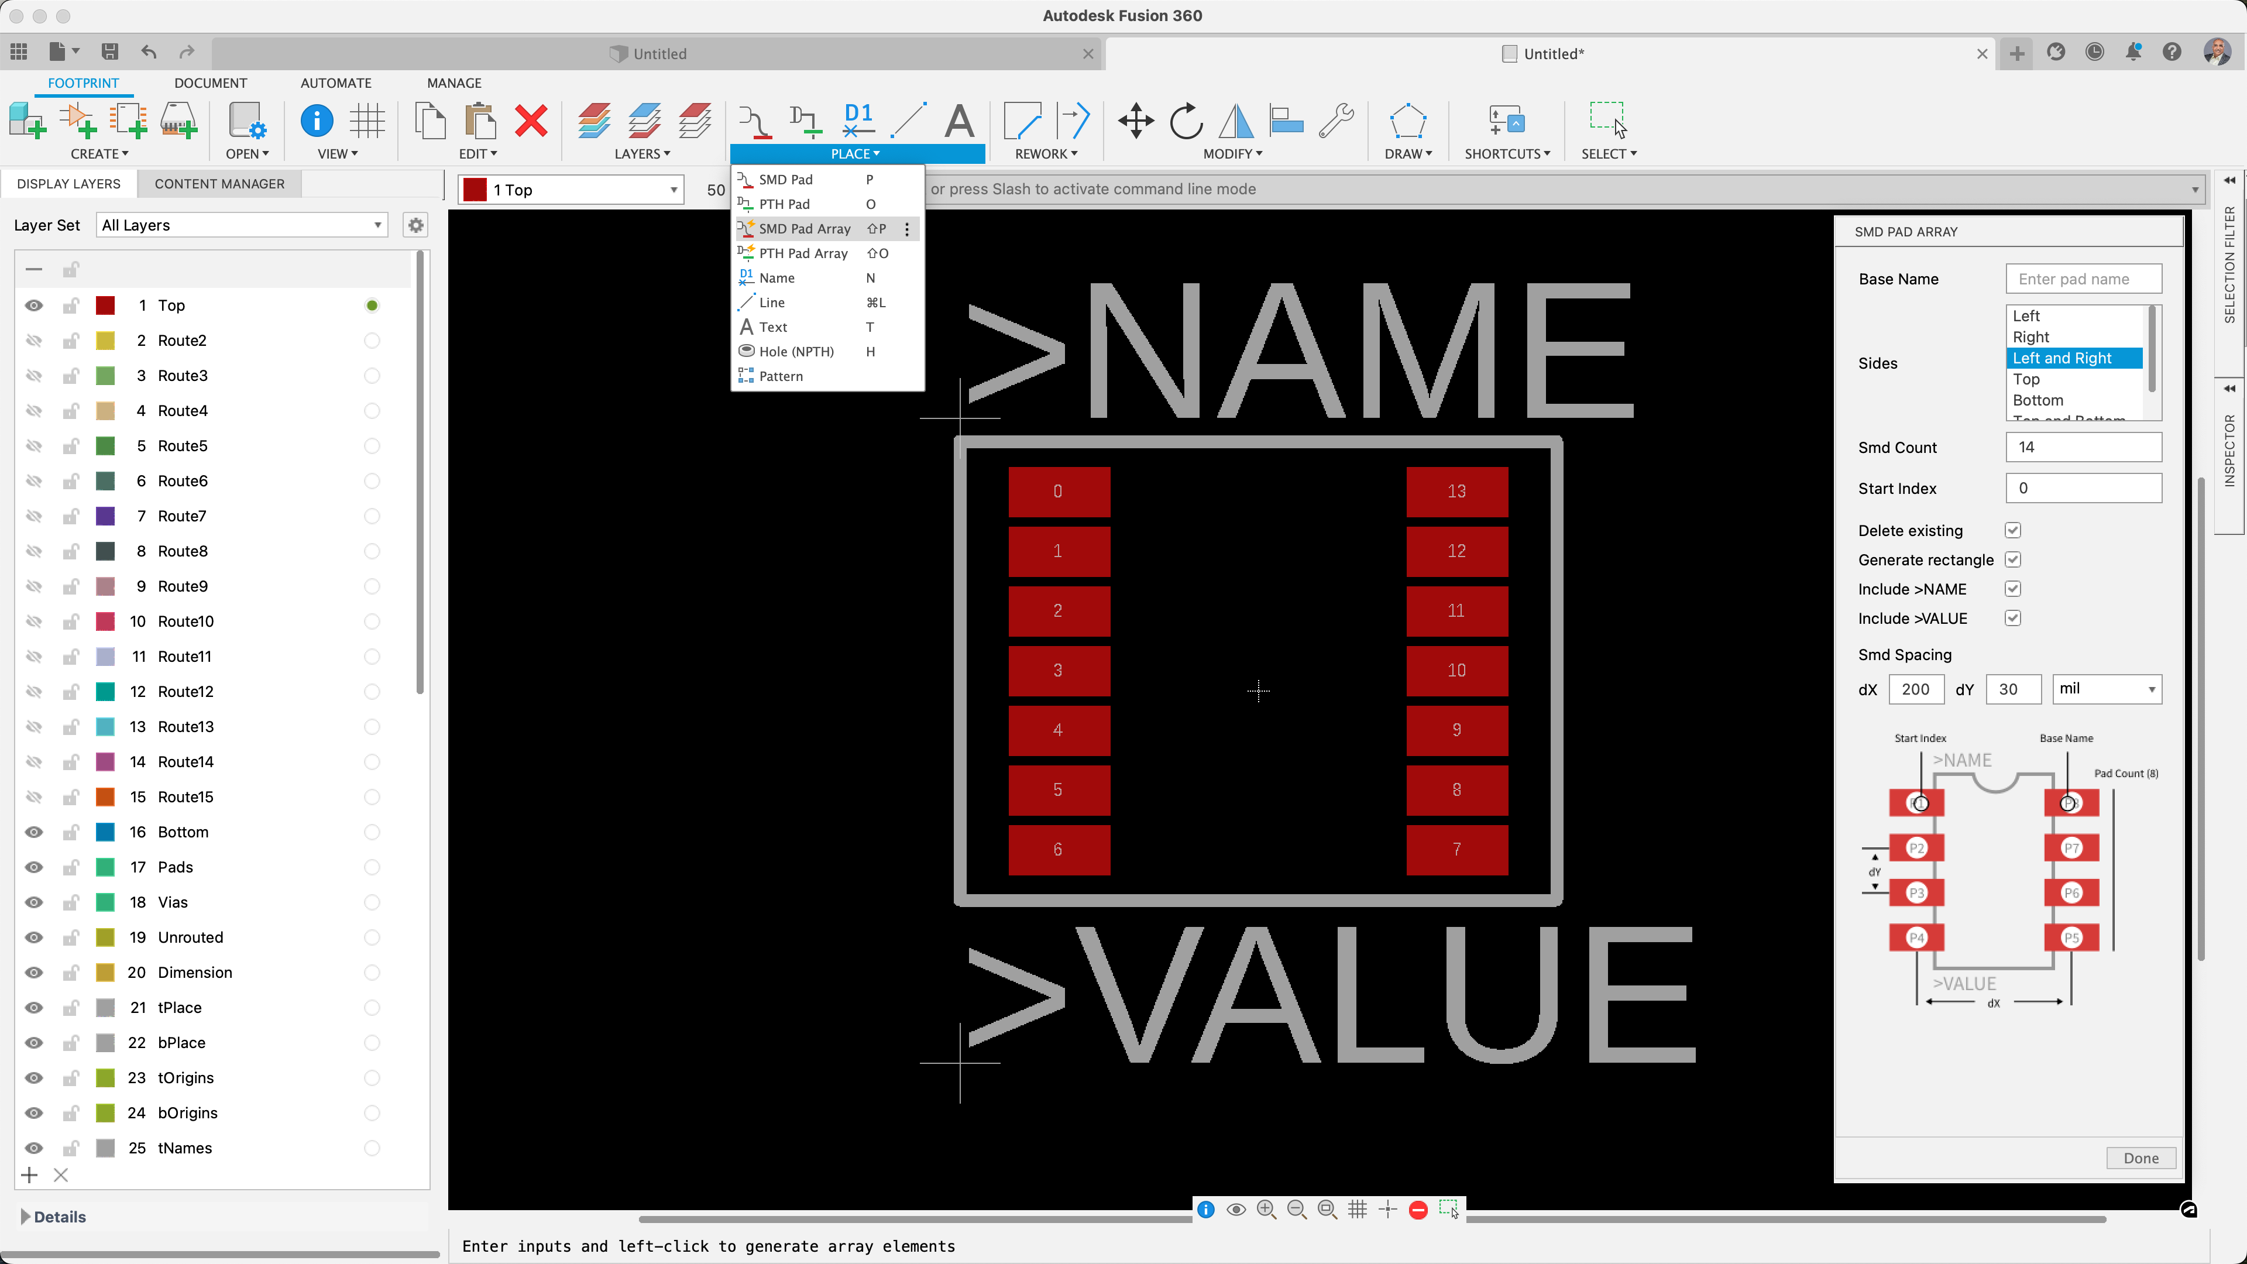Image resolution: width=2247 pixels, height=1264 pixels.
Task: Click the Save icon
Action: click(110, 51)
